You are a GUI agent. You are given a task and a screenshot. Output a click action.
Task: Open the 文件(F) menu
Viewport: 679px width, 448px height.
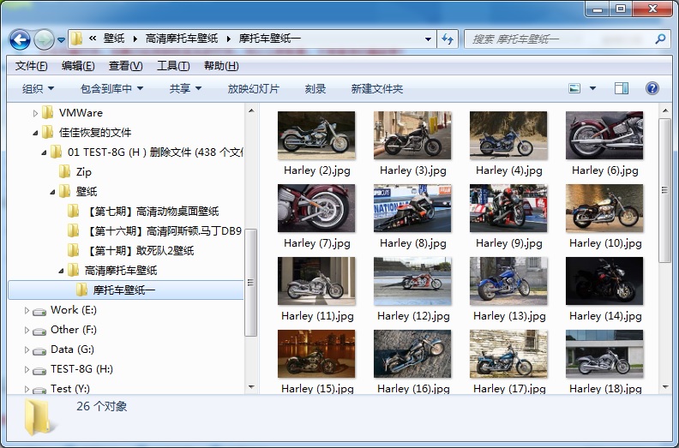[31, 66]
